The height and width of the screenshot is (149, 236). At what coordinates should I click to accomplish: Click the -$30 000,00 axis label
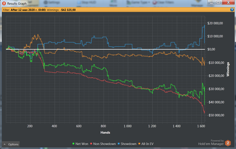click(x=216, y=89)
